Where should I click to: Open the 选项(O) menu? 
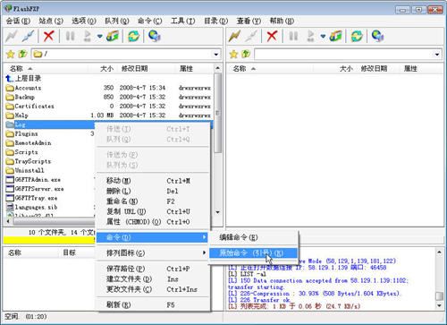point(84,21)
